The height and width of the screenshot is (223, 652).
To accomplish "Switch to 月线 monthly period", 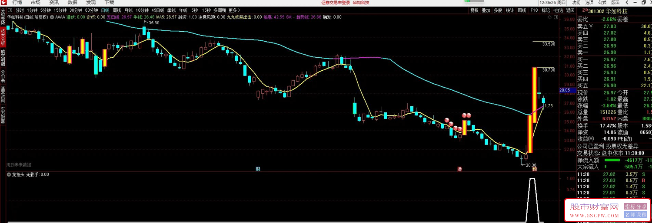I will (x=129, y=10).
